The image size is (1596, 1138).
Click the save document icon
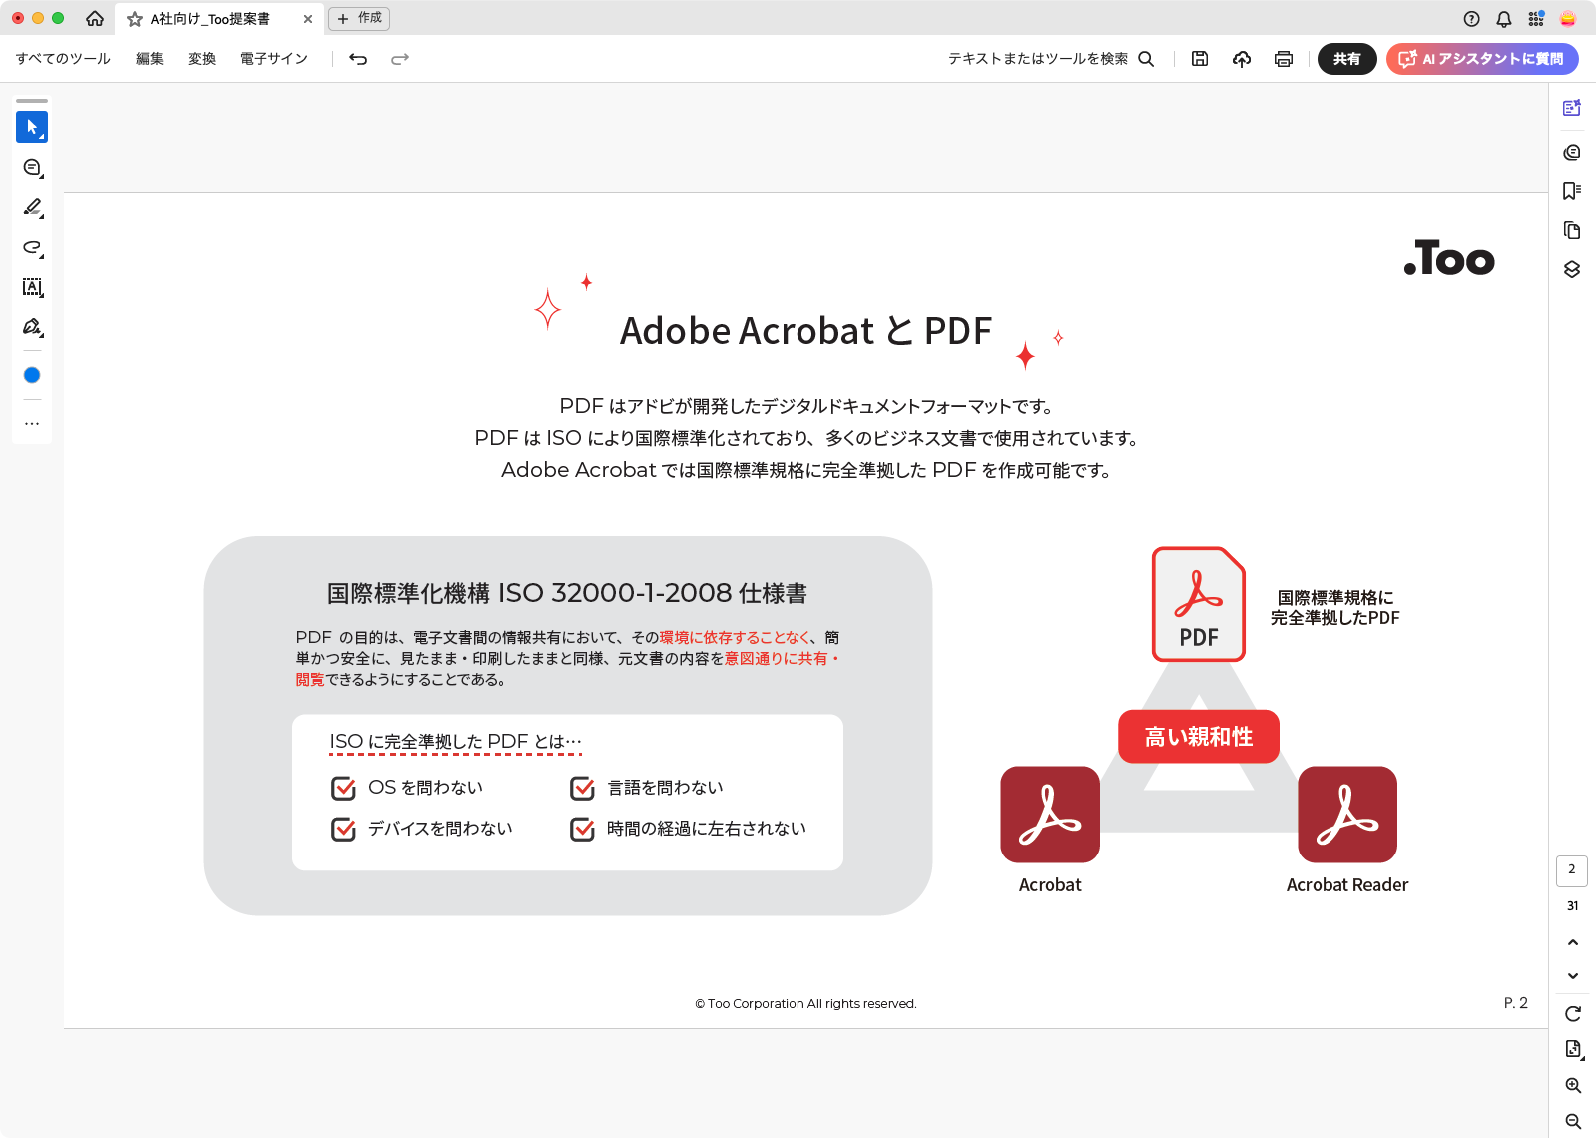[x=1200, y=59]
